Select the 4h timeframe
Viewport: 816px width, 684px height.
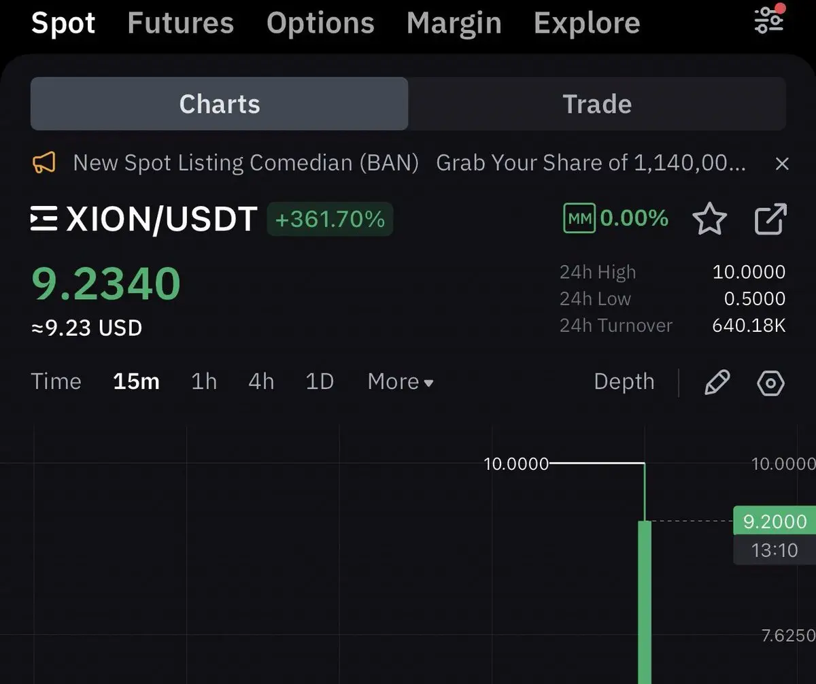(261, 381)
